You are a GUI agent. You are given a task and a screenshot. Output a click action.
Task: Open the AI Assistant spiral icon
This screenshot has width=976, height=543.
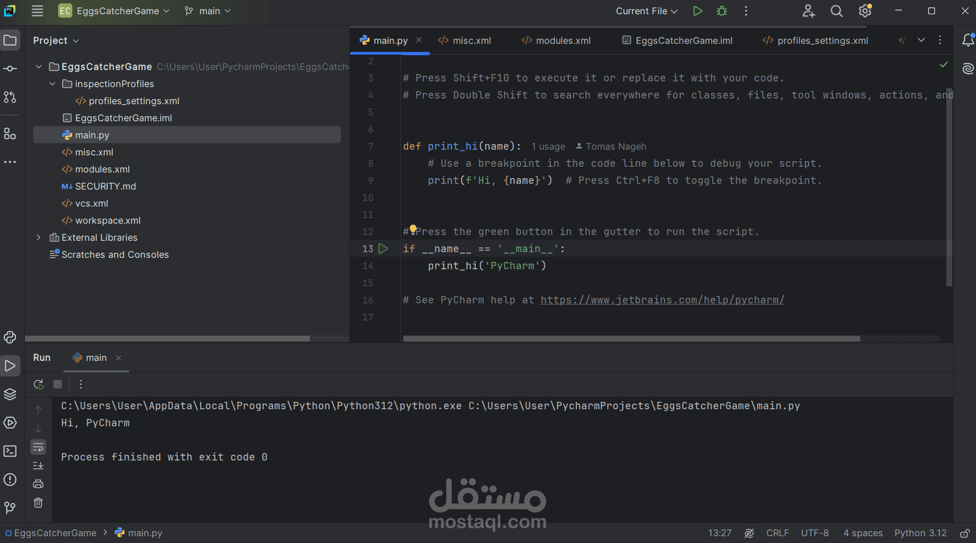[x=968, y=69]
